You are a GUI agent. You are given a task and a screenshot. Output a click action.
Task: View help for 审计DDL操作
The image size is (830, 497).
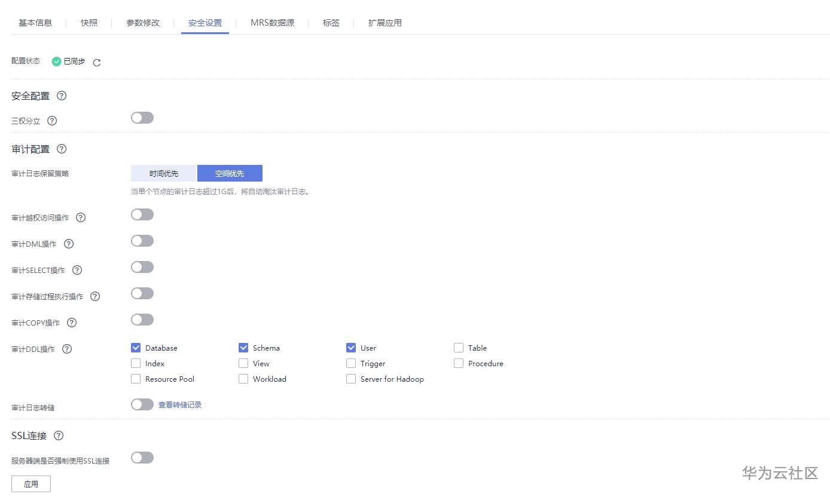click(66, 349)
